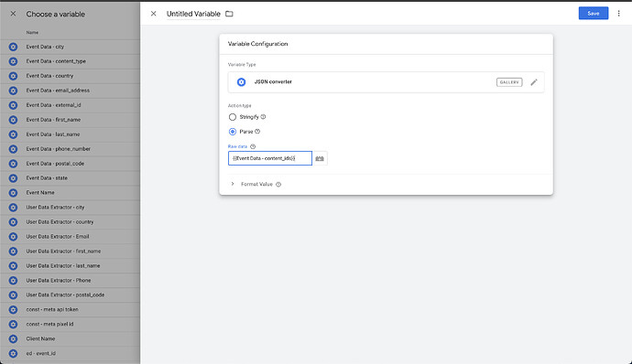632x364 pixels.
Task: Click gear icon for User Data Extractor - country
Action: [14, 222]
